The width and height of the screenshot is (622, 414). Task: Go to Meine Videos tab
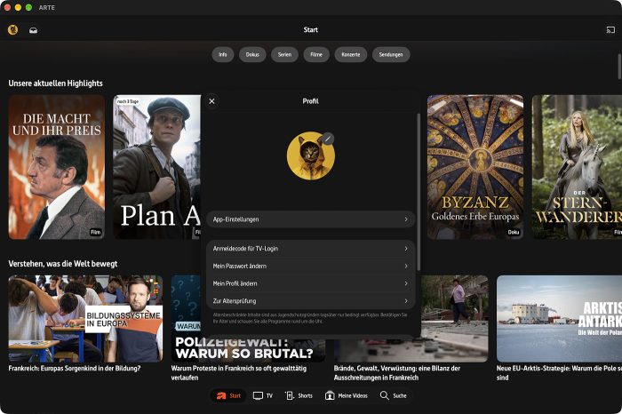pos(347,395)
